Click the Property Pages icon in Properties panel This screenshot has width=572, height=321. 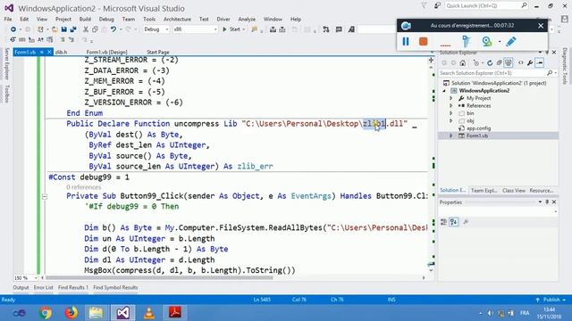pos(466,222)
